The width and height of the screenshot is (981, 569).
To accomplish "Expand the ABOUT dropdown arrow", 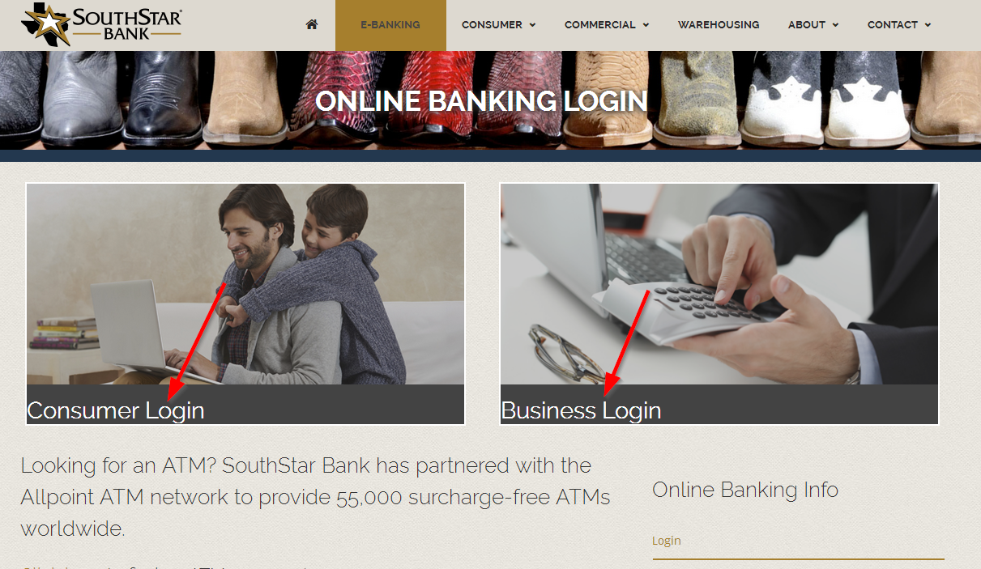I will coord(835,25).
